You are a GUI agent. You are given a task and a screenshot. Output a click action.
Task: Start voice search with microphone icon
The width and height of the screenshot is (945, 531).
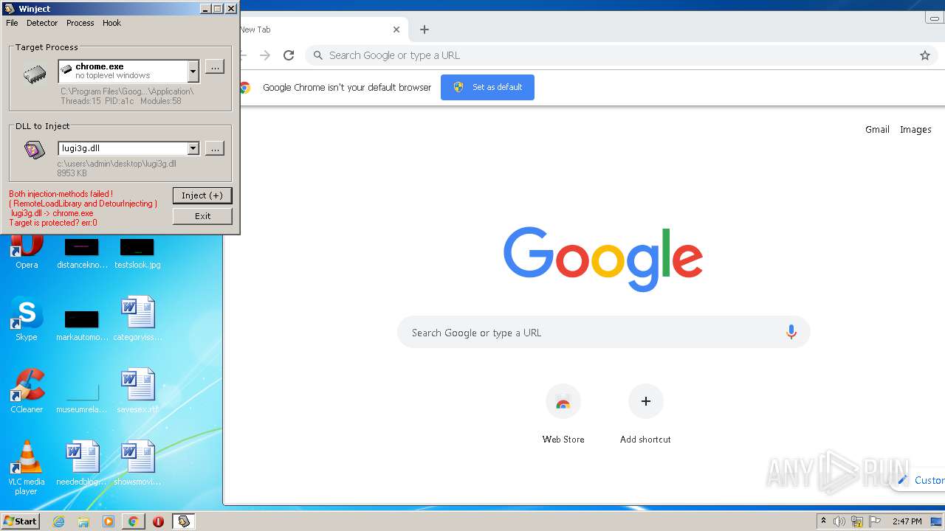[x=791, y=333]
